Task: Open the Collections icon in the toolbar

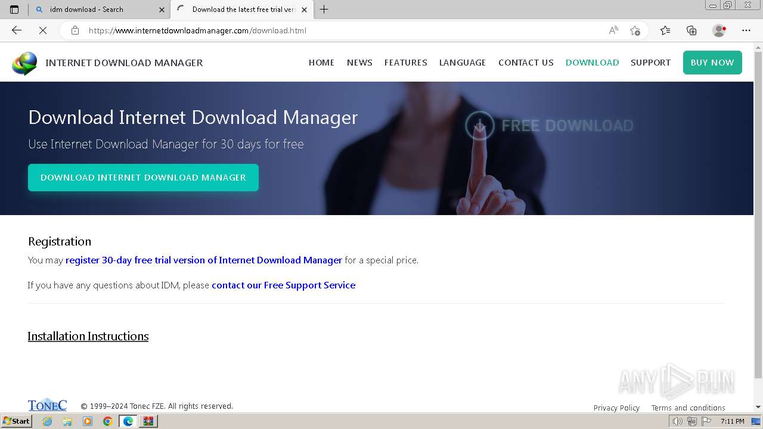Action: [691, 30]
